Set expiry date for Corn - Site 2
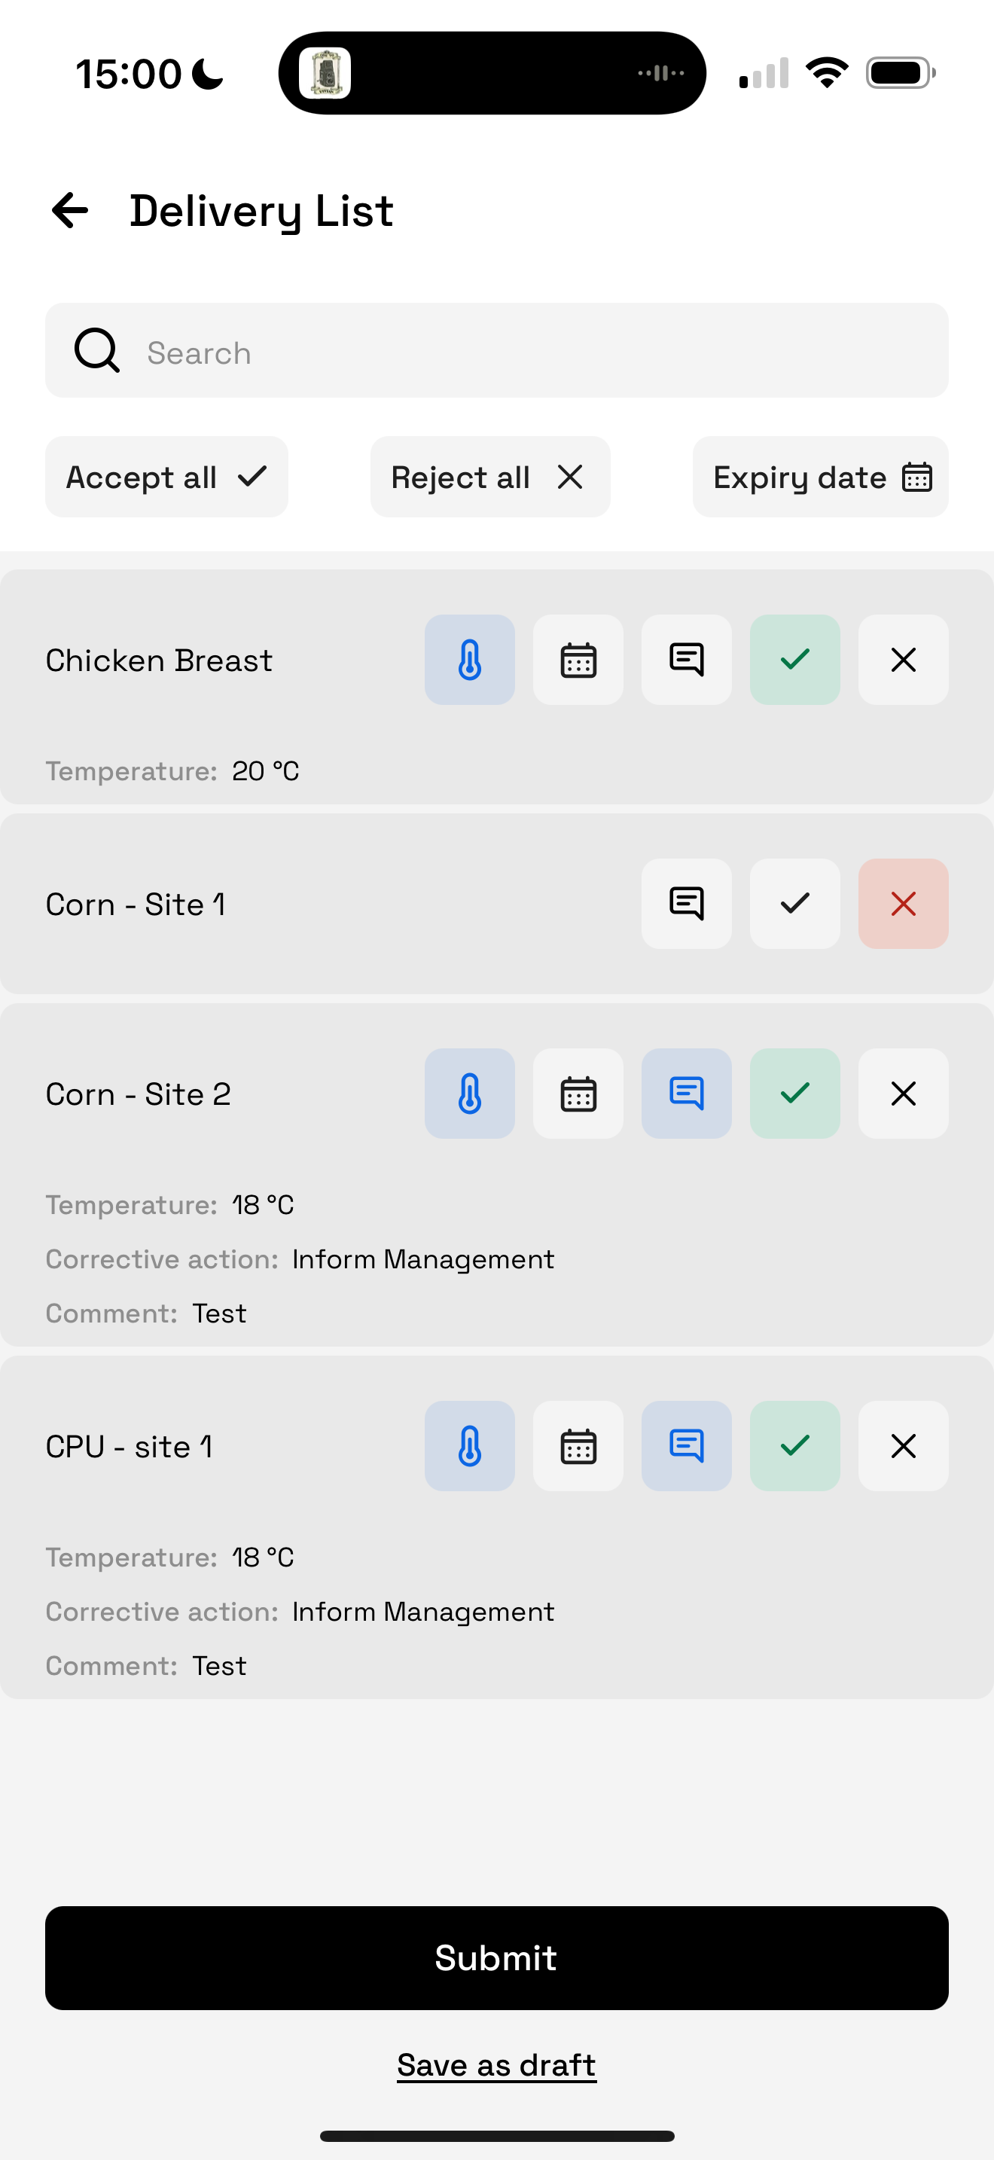The height and width of the screenshot is (2160, 994). tap(578, 1094)
